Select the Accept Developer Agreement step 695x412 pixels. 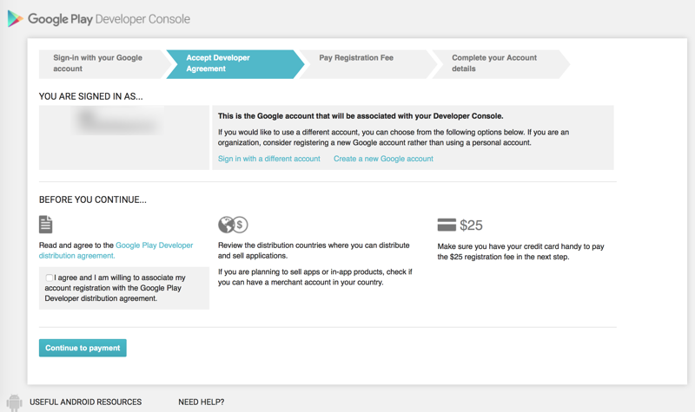tap(228, 63)
